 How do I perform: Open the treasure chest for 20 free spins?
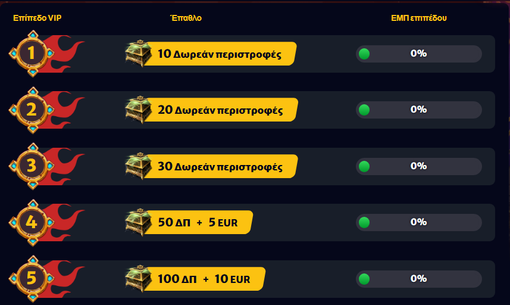138,110
